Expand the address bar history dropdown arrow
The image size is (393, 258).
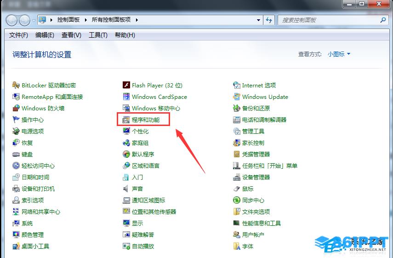click(x=258, y=20)
